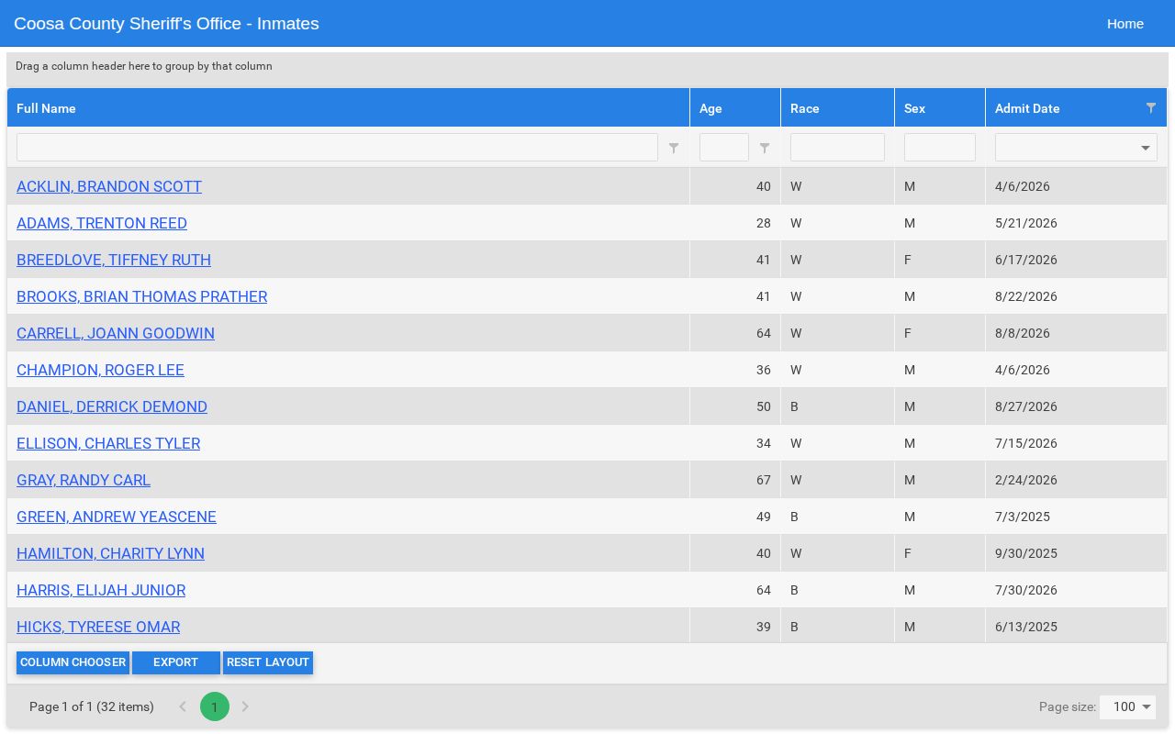Expand the Admit Date filter dropdown

coord(1146,148)
